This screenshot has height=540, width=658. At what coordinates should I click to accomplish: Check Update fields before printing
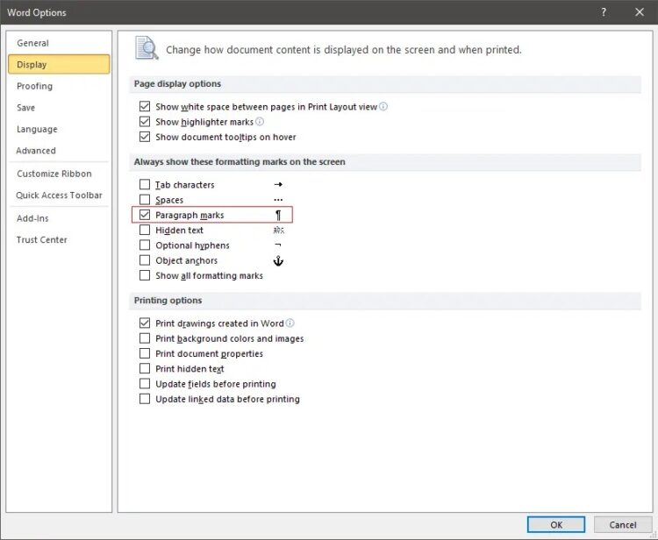tap(145, 383)
